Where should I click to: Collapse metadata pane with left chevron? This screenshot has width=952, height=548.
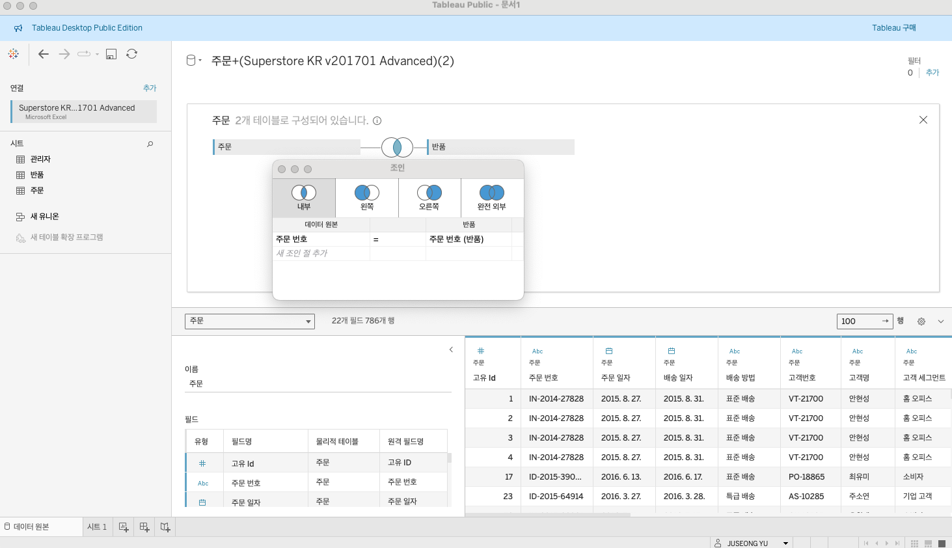tap(451, 350)
